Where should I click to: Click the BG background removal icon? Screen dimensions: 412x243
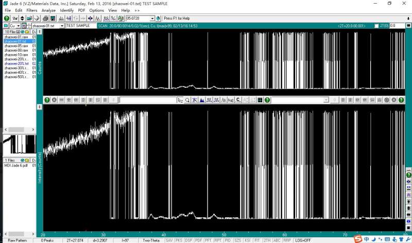(x=106, y=19)
